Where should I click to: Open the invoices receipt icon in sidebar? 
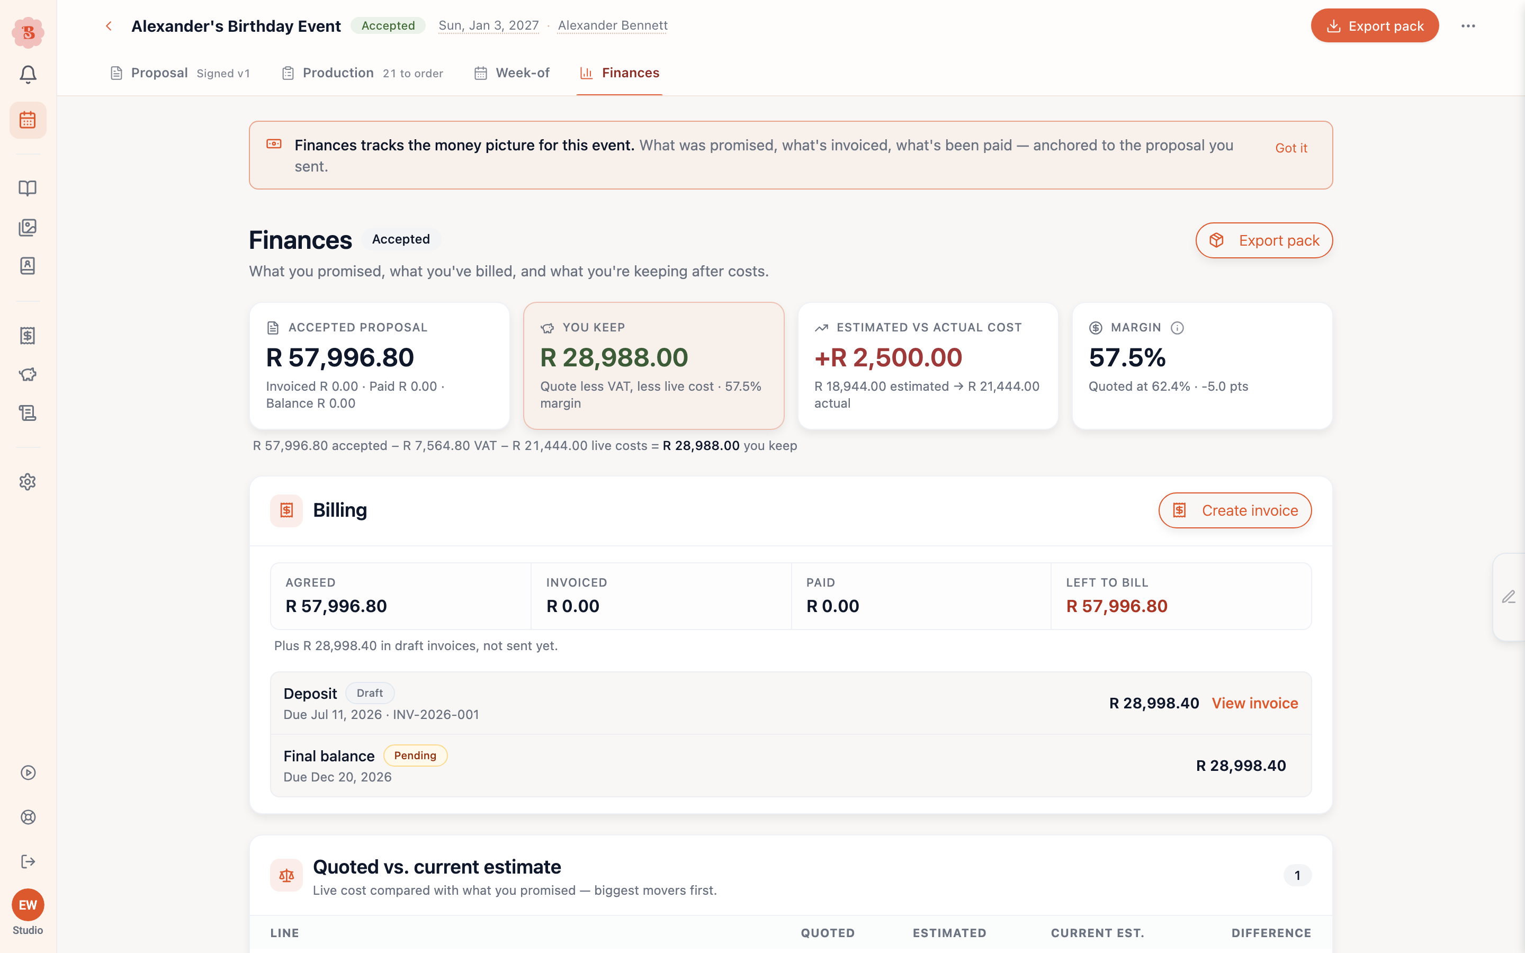pyautogui.click(x=28, y=335)
